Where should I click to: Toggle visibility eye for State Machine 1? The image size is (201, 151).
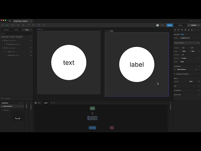click(x=196, y=69)
